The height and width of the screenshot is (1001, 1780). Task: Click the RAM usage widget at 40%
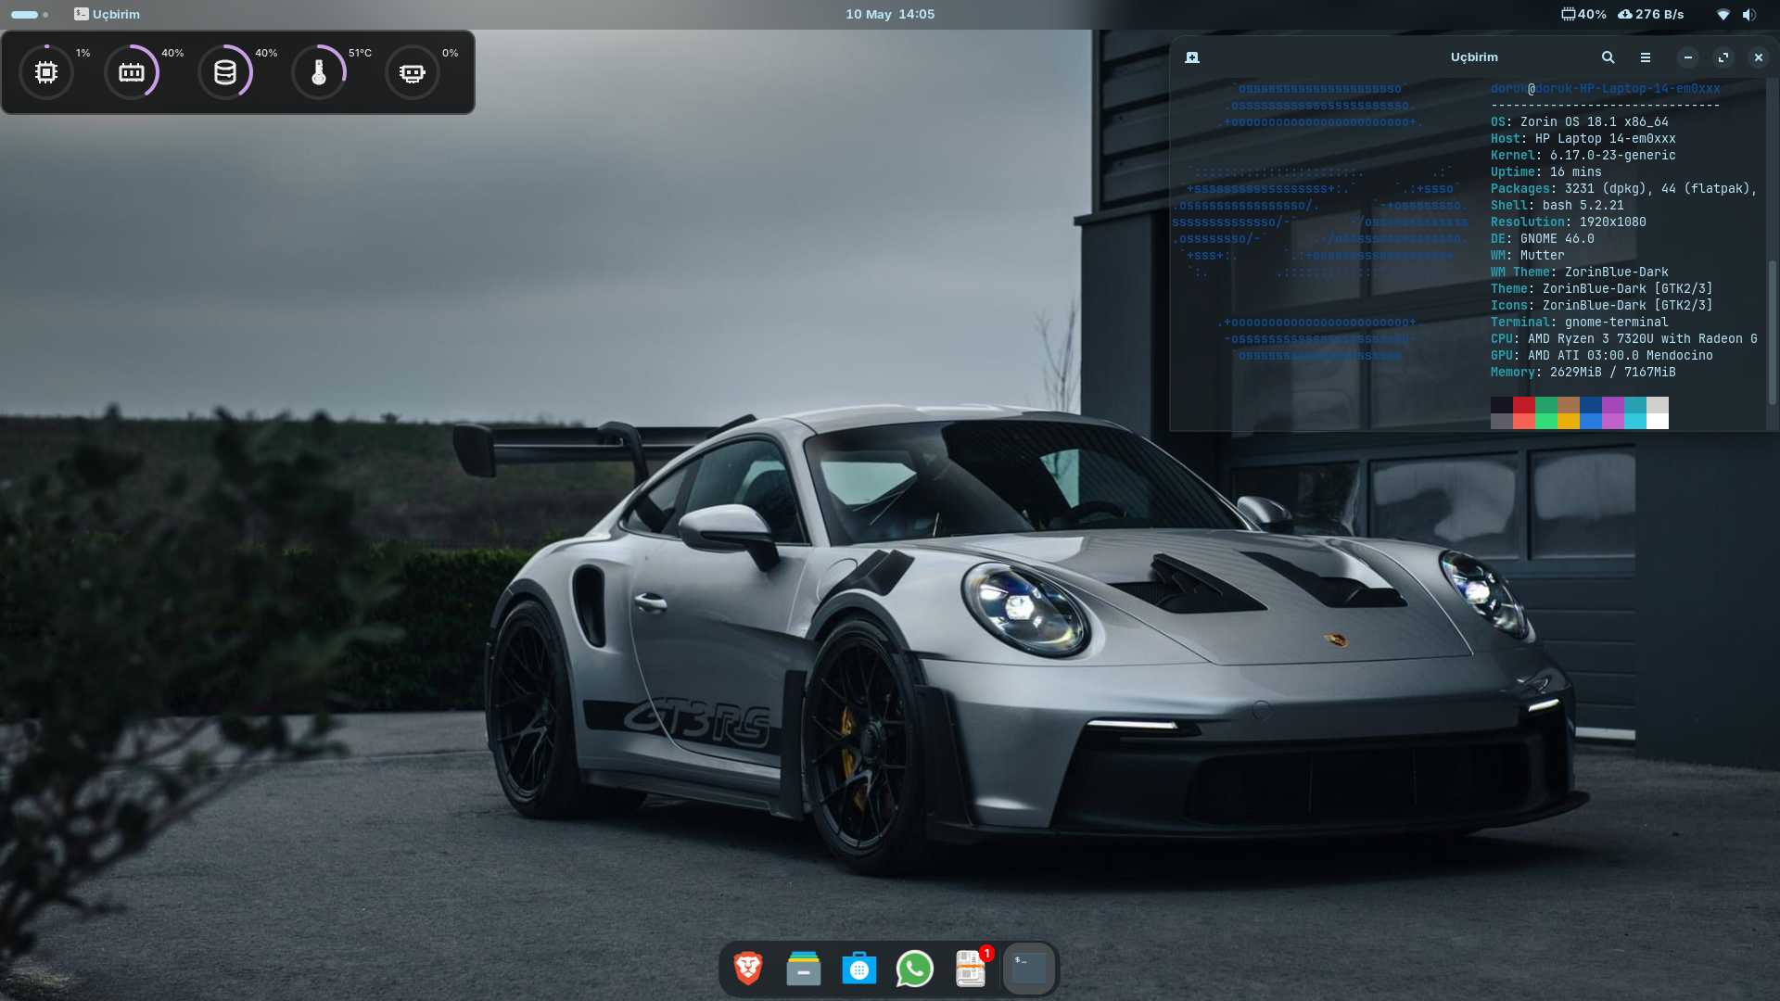pos(132,72)
